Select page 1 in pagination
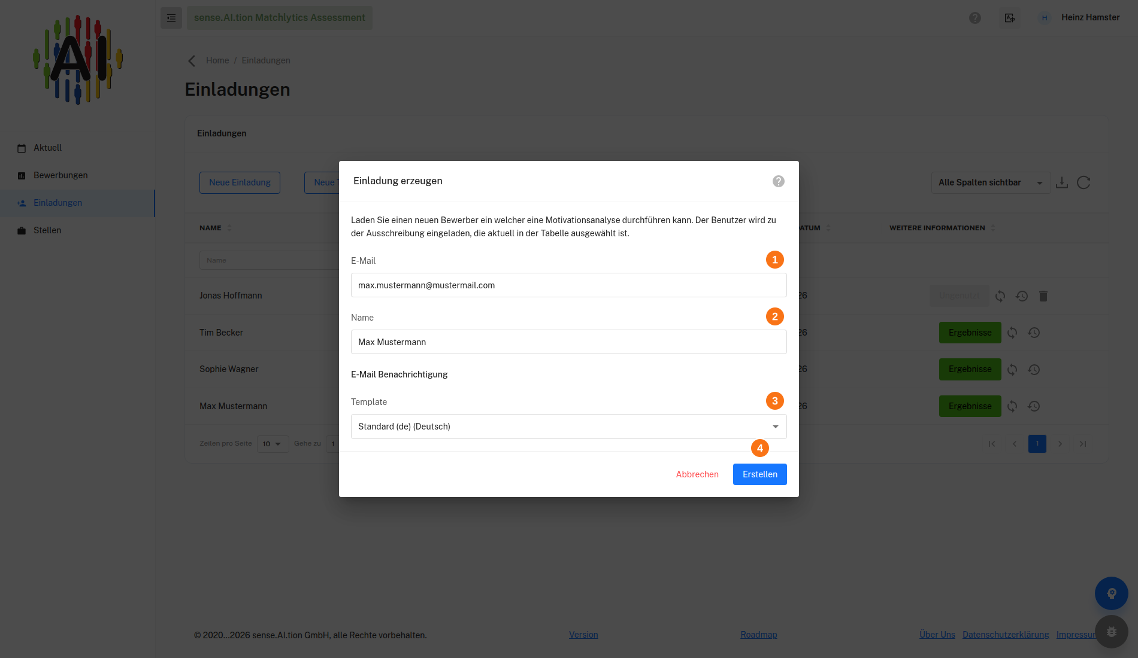 (x=1037, y=444)
